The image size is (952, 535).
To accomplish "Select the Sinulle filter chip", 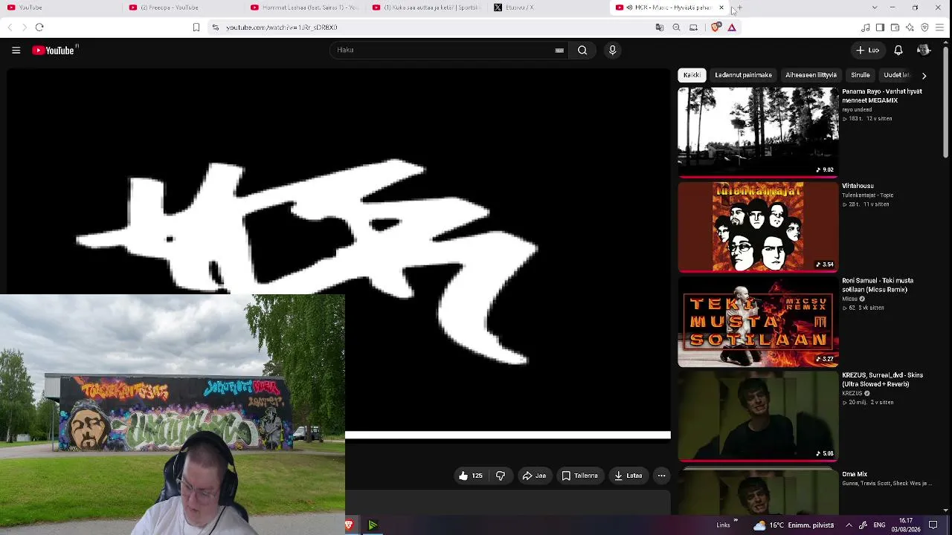I will (x=861, y=75).
